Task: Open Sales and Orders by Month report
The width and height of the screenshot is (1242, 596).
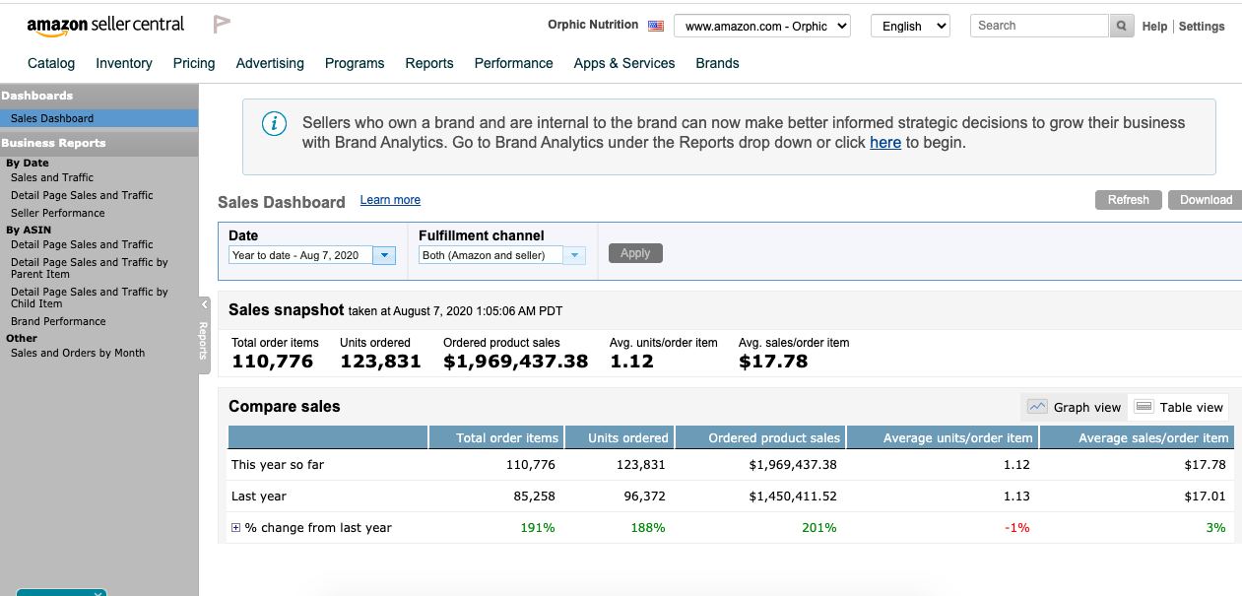Action: (x=78, y=353)
